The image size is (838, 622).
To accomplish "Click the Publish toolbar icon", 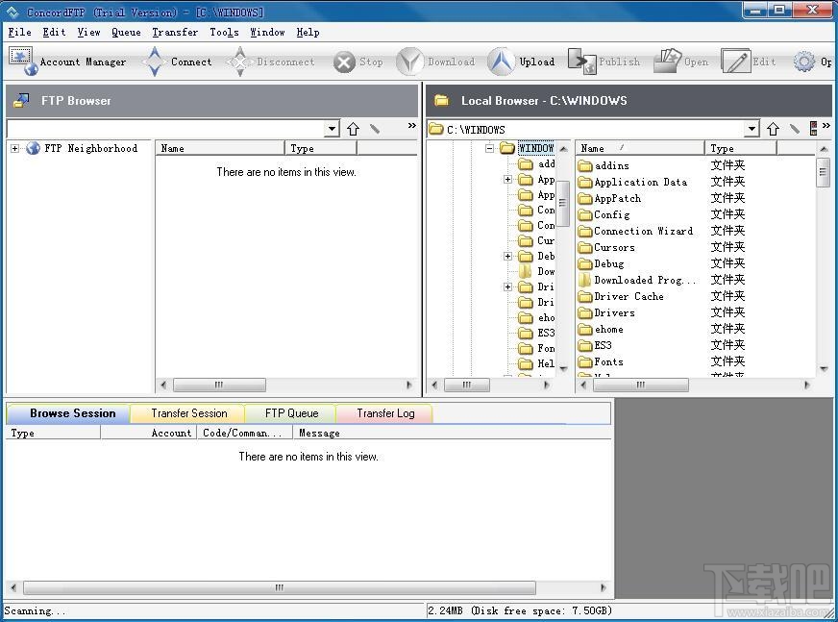I will (x=581, y=62).
